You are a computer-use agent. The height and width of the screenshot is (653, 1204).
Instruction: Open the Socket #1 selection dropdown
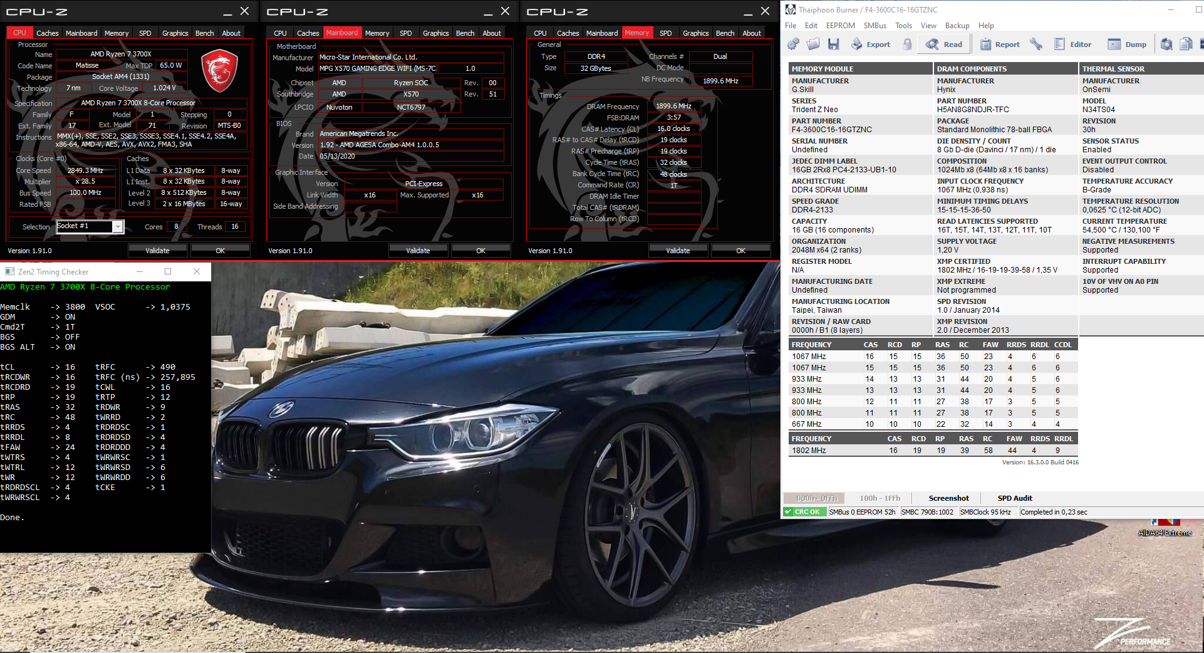click(x=117, y=227)
